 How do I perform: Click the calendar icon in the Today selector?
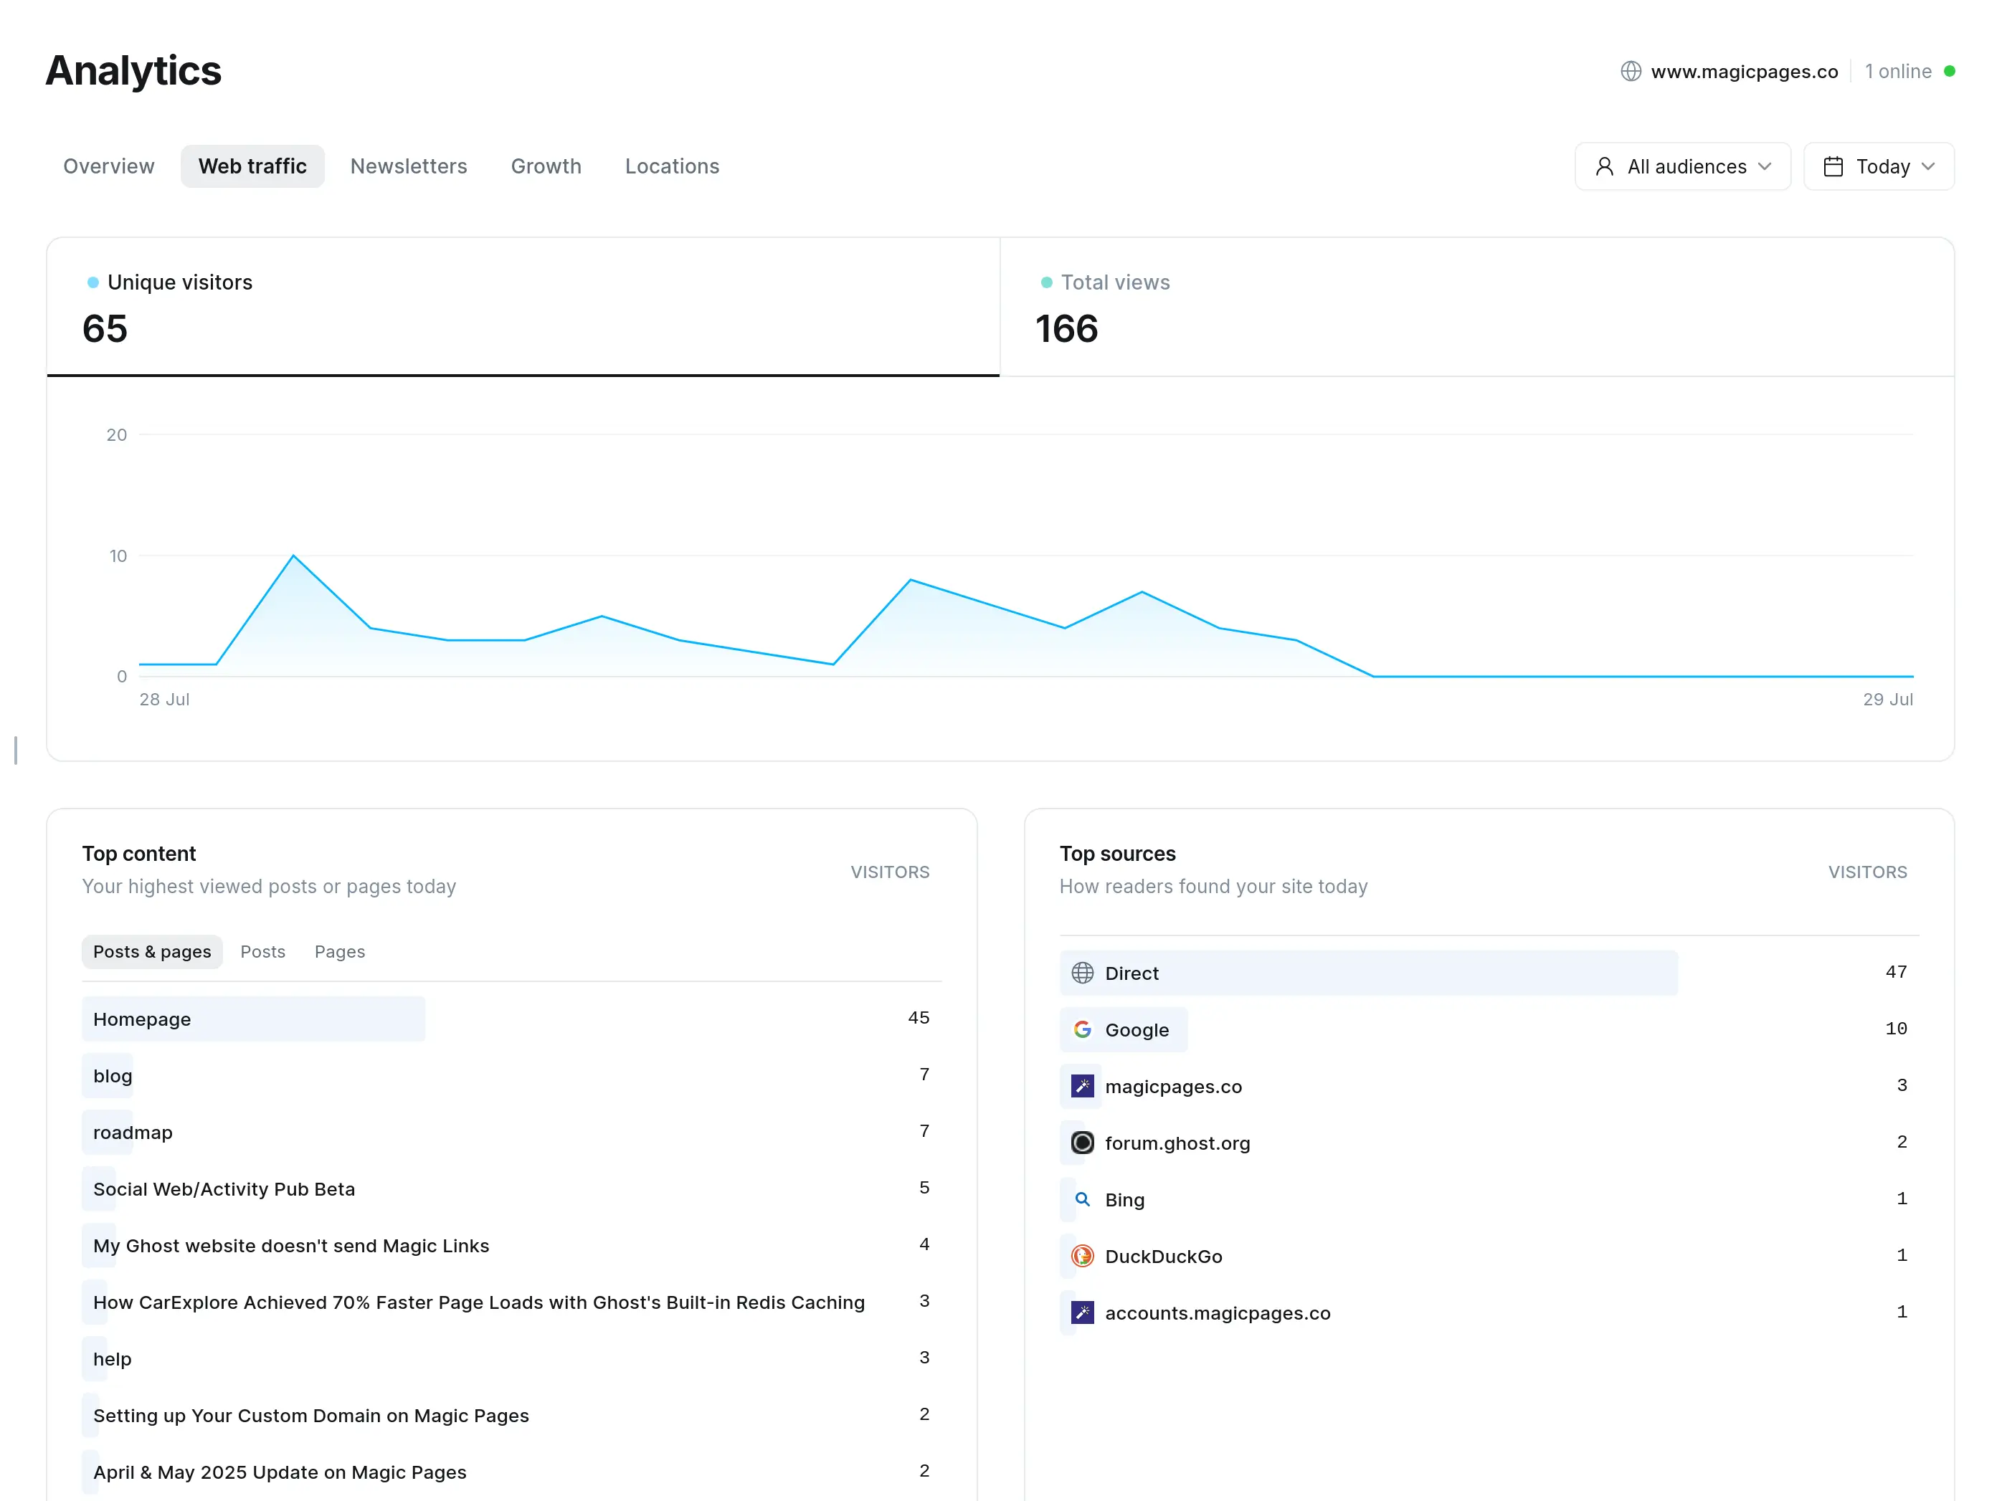click(1834, 166)
